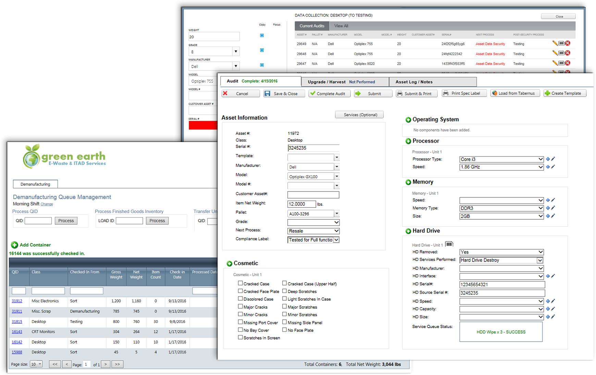
Task: Click the pencil edit icon for asset 29647
Action: pyautogui.click(x=555, y=63)
